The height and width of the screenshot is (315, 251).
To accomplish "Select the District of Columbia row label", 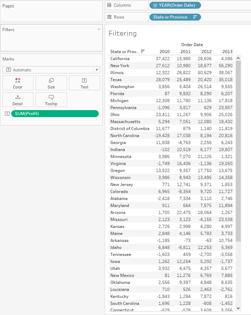I will tap(130, 129).
